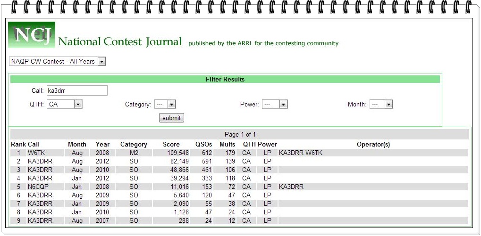Click the Filter Results header bar
Image resolution: width=481 pixels, height=236 pixels.
225,79
